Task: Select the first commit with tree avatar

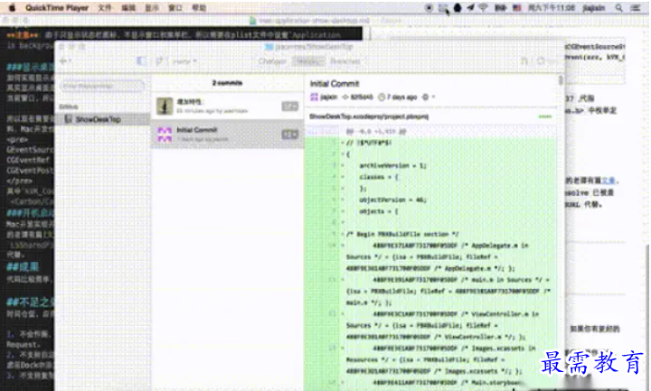Action: coord(228,107)
